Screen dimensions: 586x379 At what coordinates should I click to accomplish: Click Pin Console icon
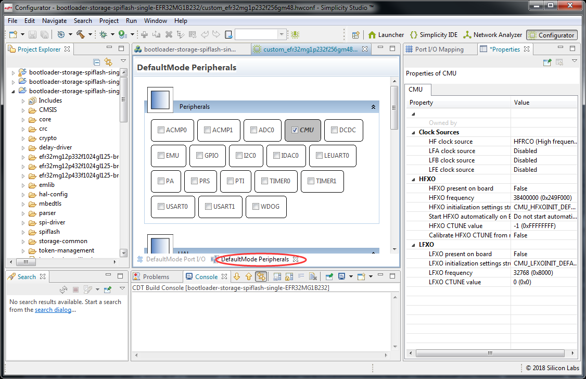(x=329, y=276)
